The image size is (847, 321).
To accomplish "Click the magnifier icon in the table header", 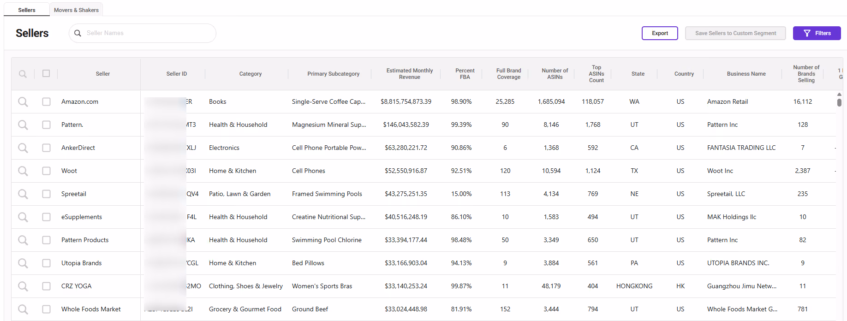I will click(x=23, y=74).
